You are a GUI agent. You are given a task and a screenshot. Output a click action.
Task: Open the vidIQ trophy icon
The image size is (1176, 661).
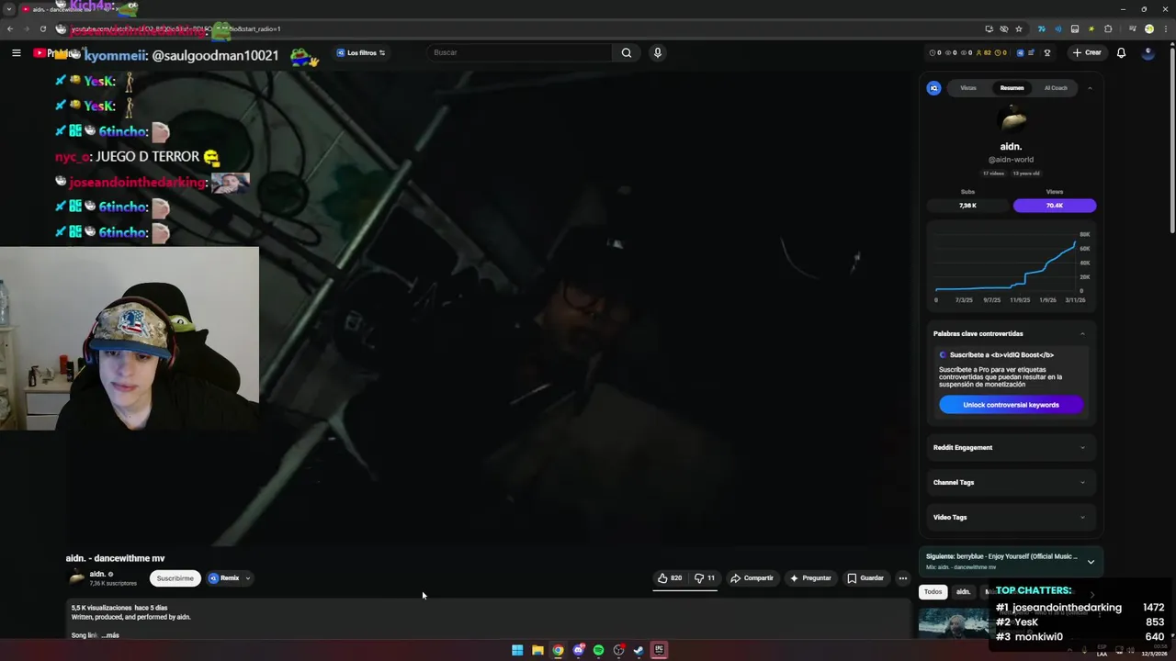point(1046,52)
